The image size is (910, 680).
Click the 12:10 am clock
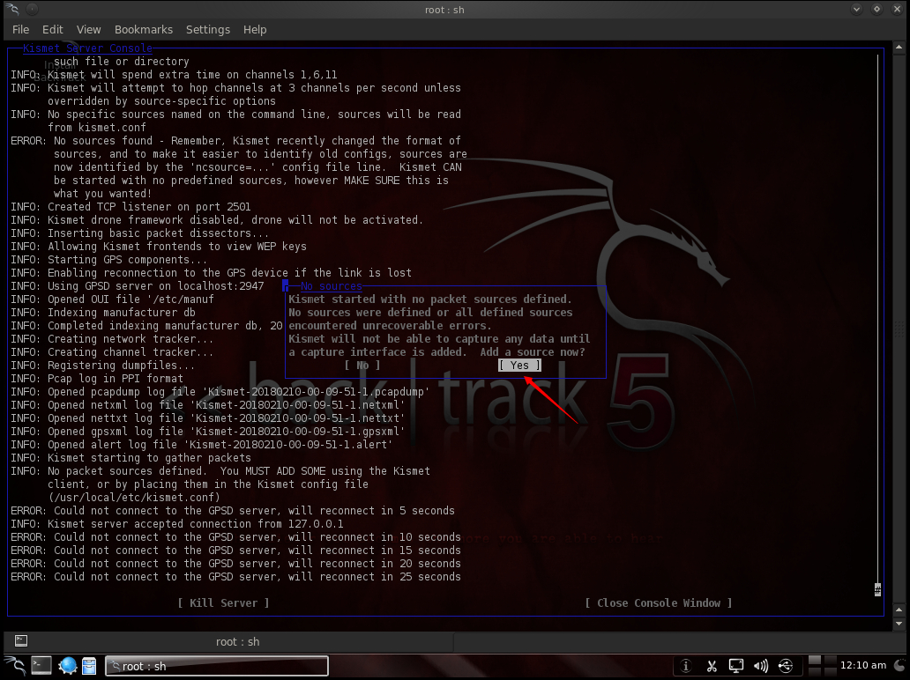(863, 666)
